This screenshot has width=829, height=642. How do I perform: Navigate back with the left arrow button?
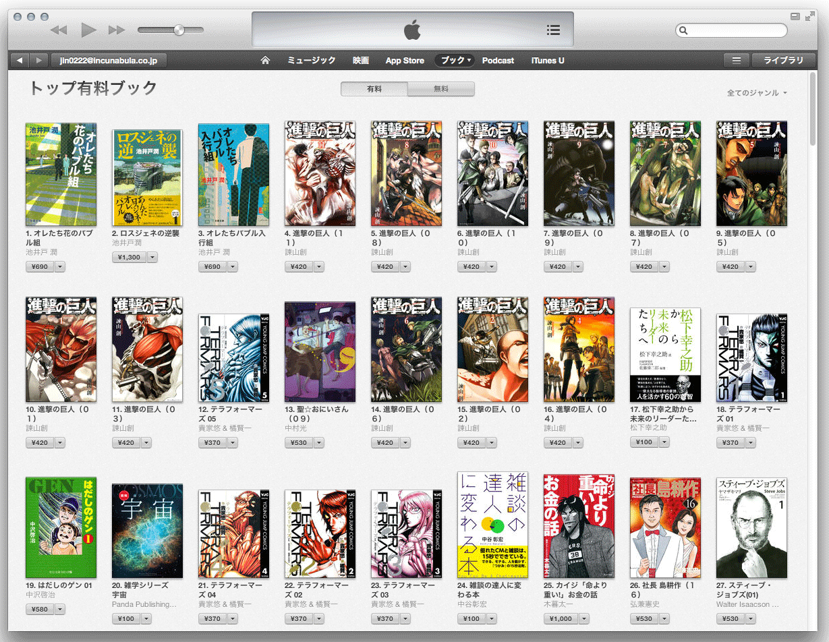click(x=19, y=61)
